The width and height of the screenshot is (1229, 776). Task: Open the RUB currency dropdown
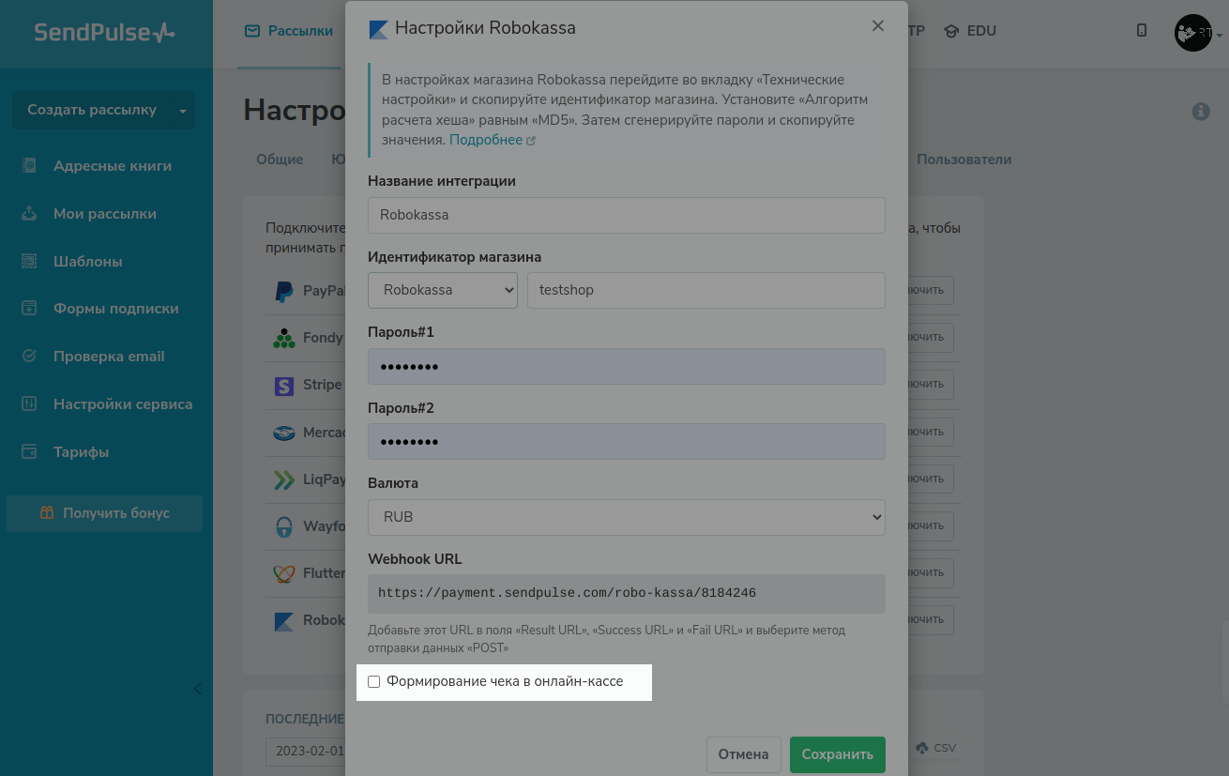pyautogui.click(x=627, y=517)
